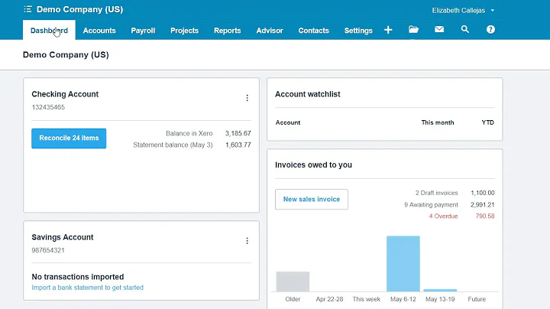The height and width of the screenshot is (309, 550).
Task: Click account number 132435465
Action: [48, 107]
